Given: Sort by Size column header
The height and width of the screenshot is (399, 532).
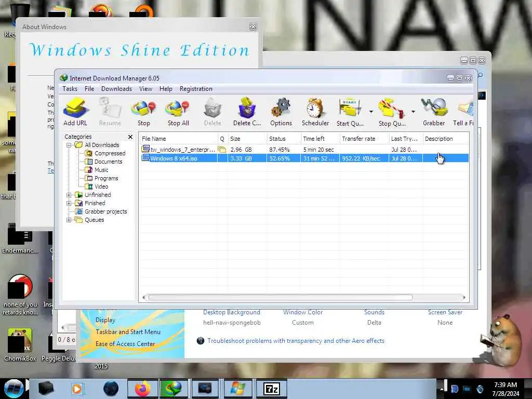Looking at the screenshot, I should 247,139.
